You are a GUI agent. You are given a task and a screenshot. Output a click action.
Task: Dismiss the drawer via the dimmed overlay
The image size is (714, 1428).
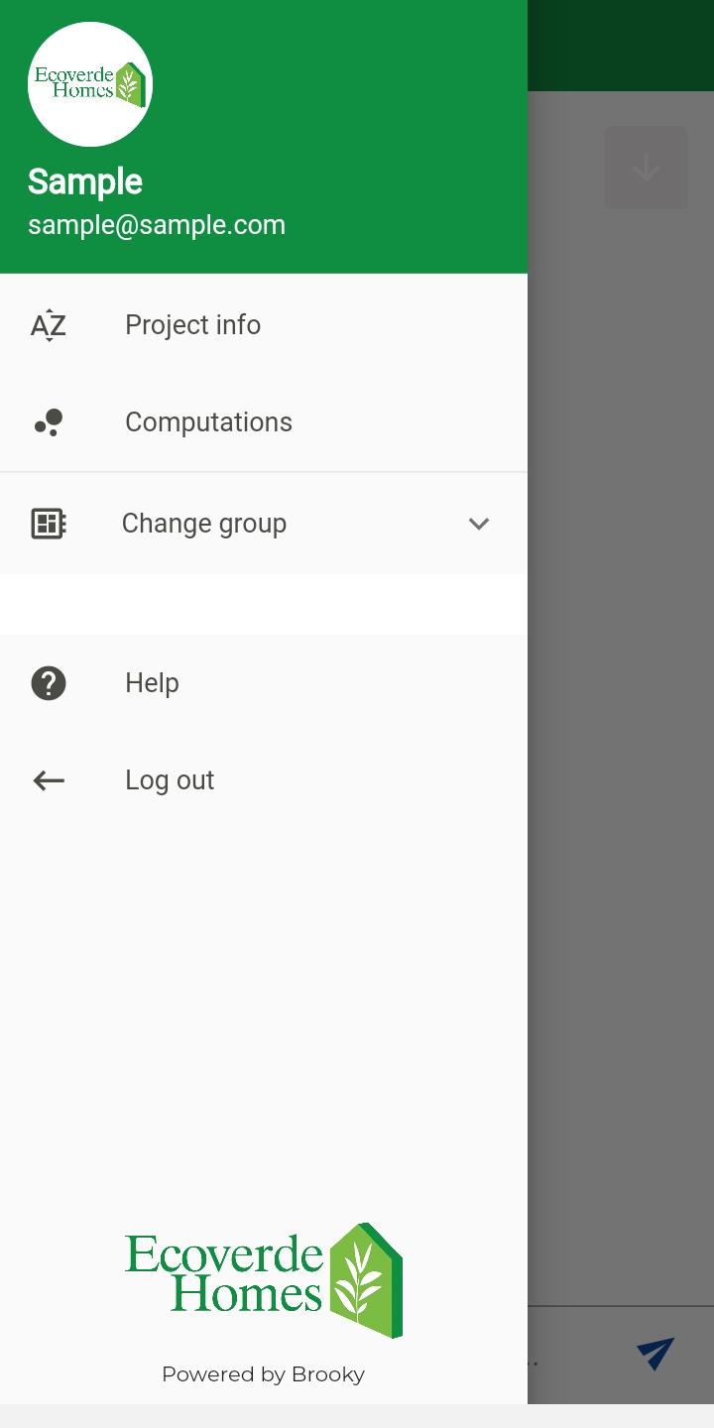point(621,694)
